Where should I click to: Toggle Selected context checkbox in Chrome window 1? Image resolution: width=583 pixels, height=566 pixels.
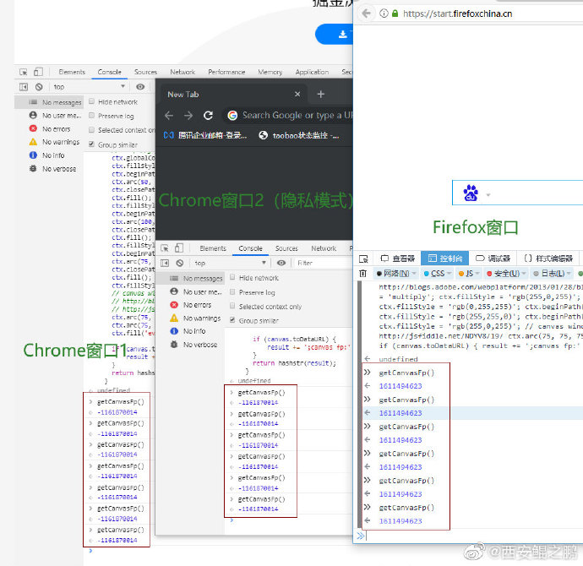pos(91,130)
